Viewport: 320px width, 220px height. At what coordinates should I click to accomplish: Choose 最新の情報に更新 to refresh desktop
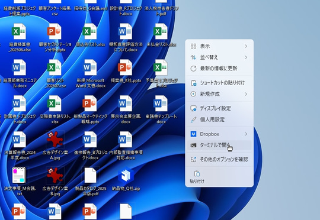tap(219, 69)
